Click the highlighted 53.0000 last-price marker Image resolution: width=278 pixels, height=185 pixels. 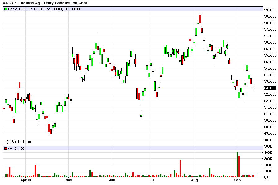pyautogui.click(x=270, y=88)
